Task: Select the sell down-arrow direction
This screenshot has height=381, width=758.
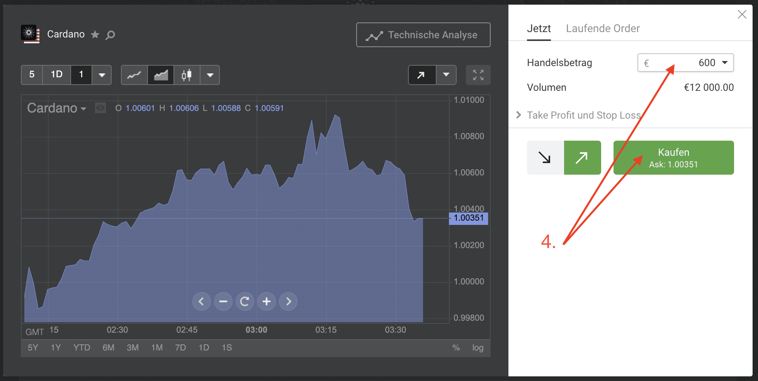Action: [x=545, y=158]
